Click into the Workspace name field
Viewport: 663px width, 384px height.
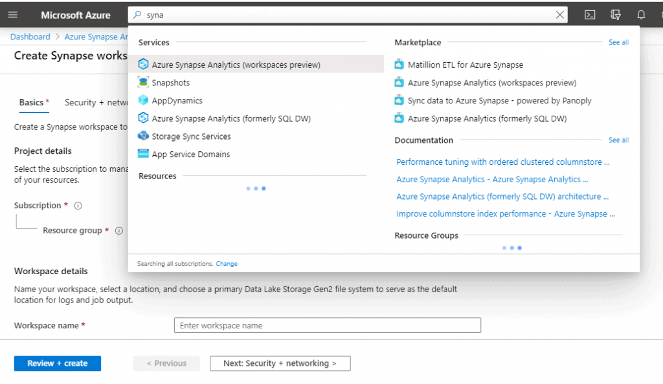[327, 325]
